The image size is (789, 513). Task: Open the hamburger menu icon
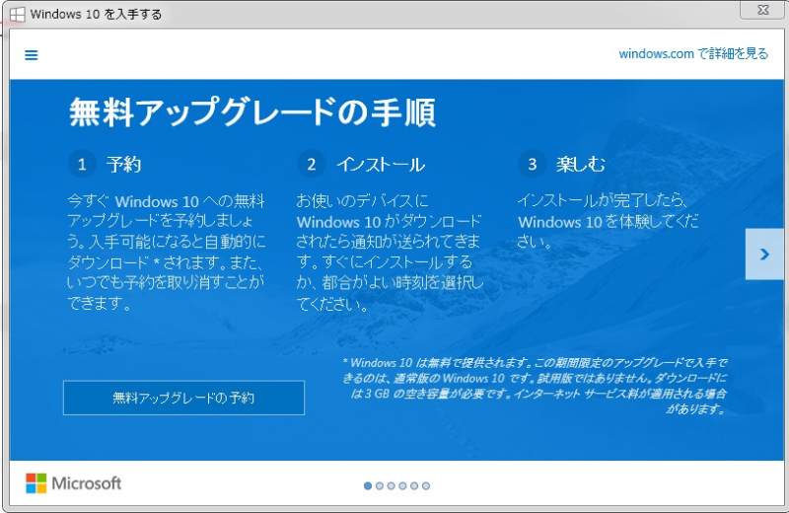tap(31, 55)
